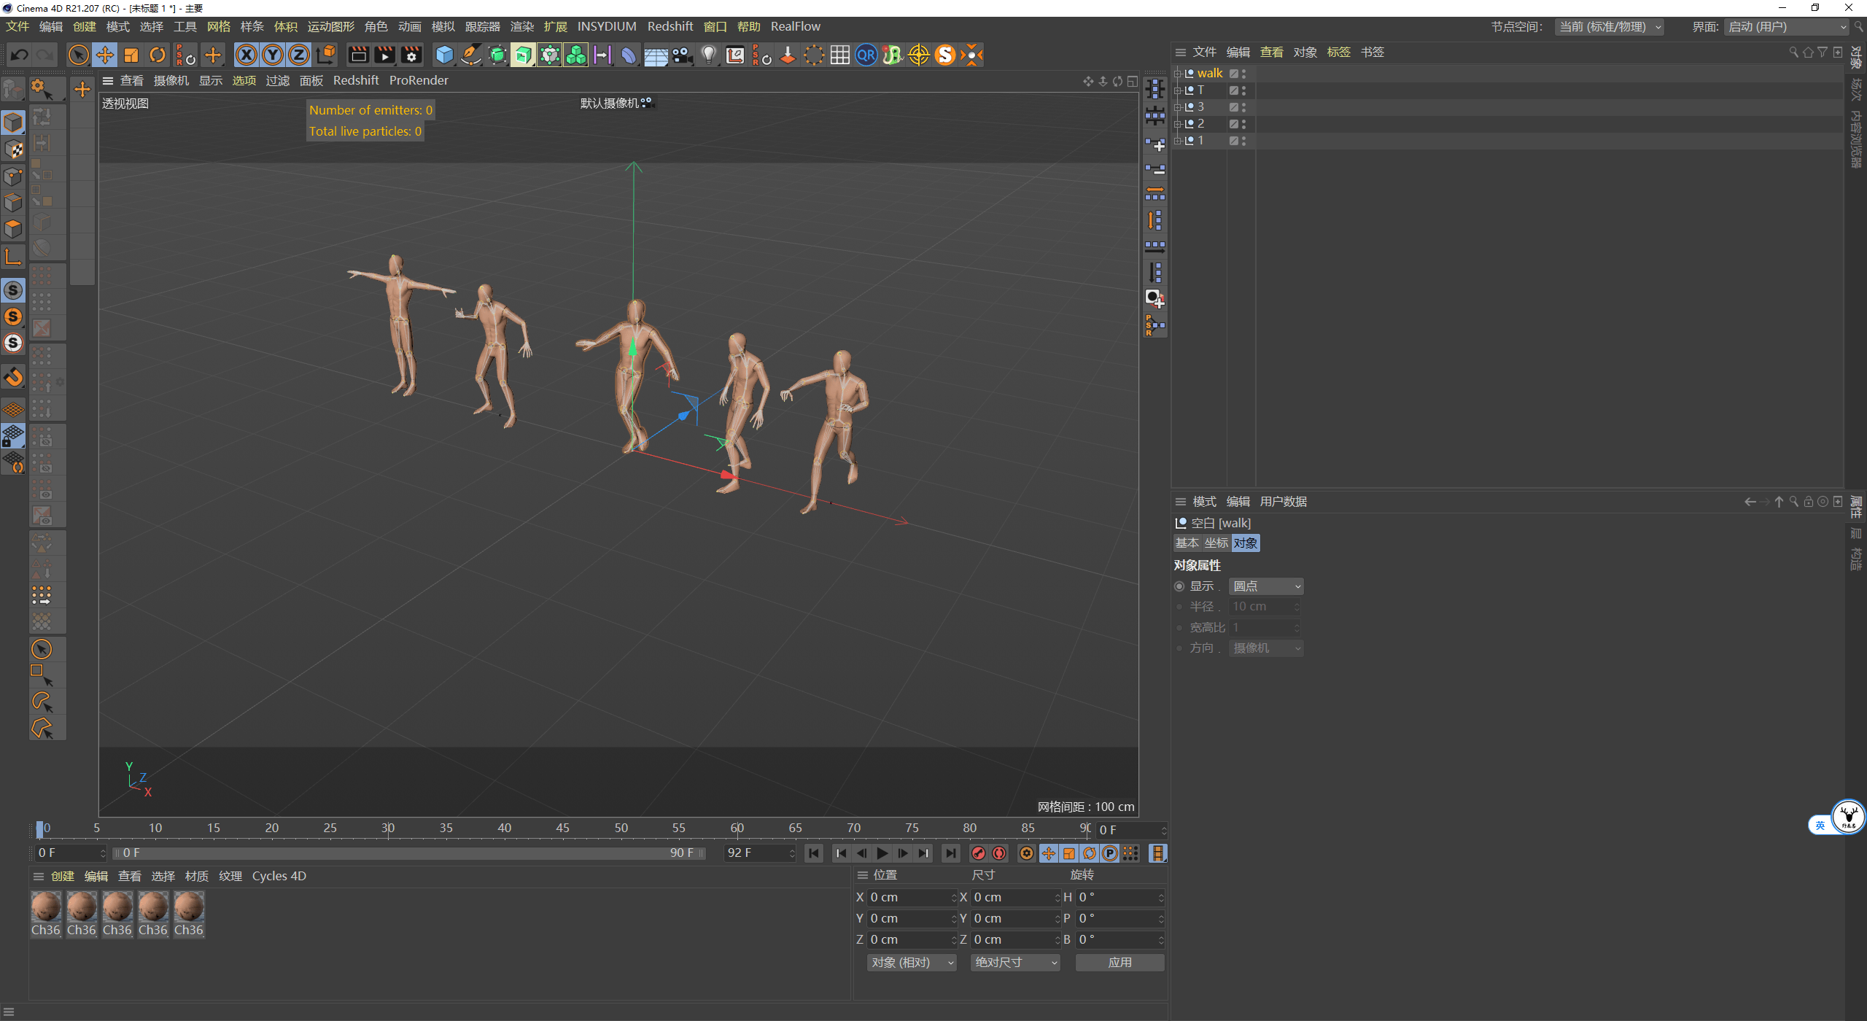This screenshot has width=1867, height=1021.
Task: Click the Light object icon
Action: 708,55
